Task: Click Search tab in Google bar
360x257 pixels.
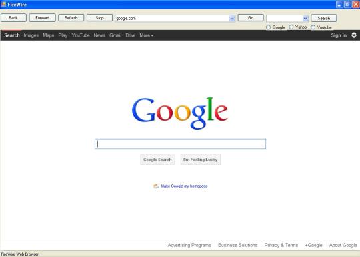Action: pyautogui.click(x=12, y=35)
